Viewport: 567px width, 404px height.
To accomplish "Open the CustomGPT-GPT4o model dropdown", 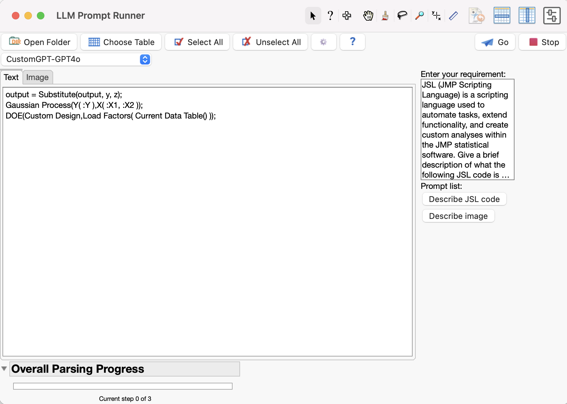I will pyautogui.click(x=76, y=59).
